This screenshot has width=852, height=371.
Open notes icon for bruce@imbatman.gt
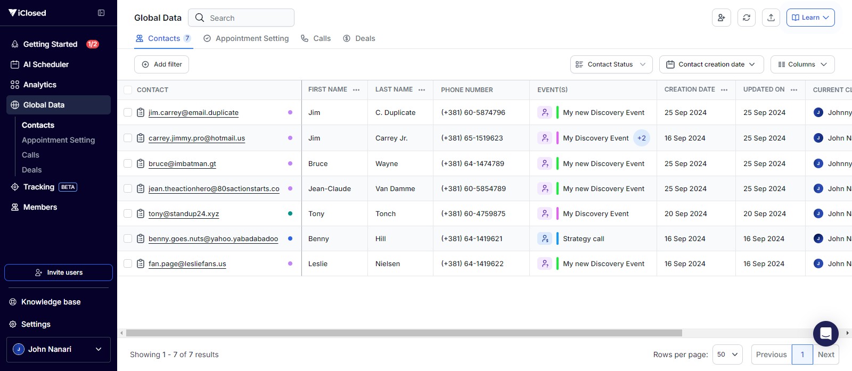[x=141, y=163]
